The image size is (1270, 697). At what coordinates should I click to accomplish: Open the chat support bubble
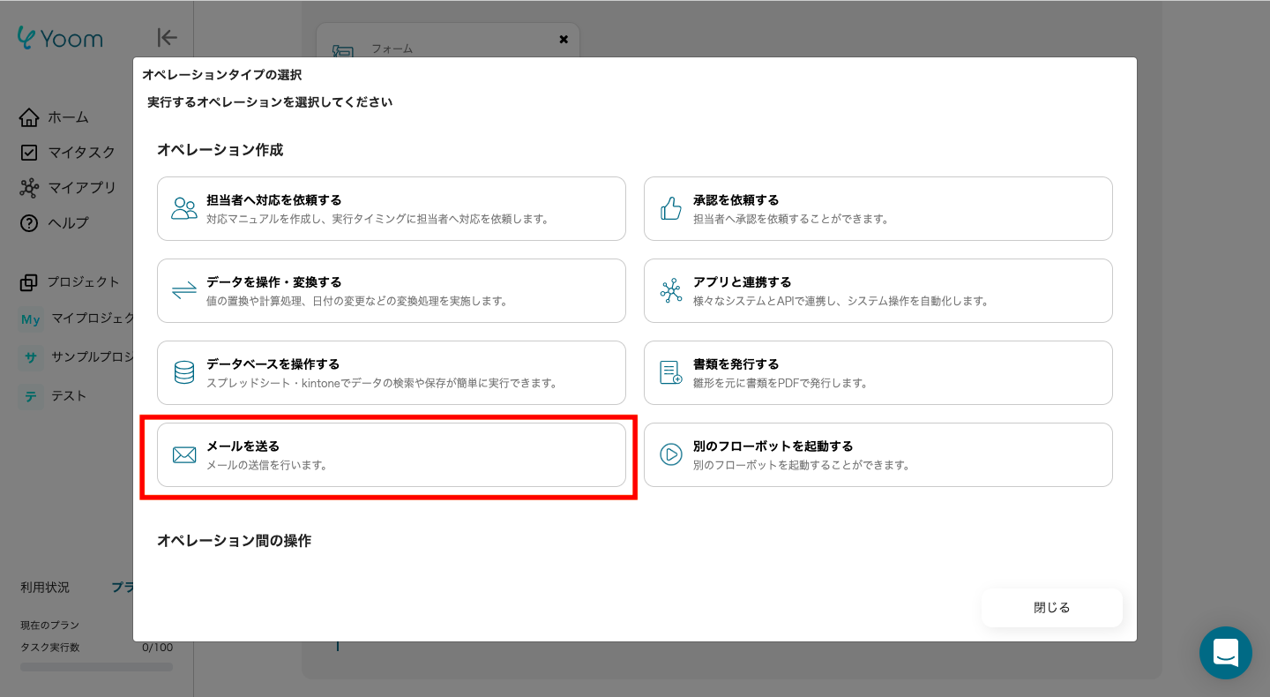[1225, 653]
